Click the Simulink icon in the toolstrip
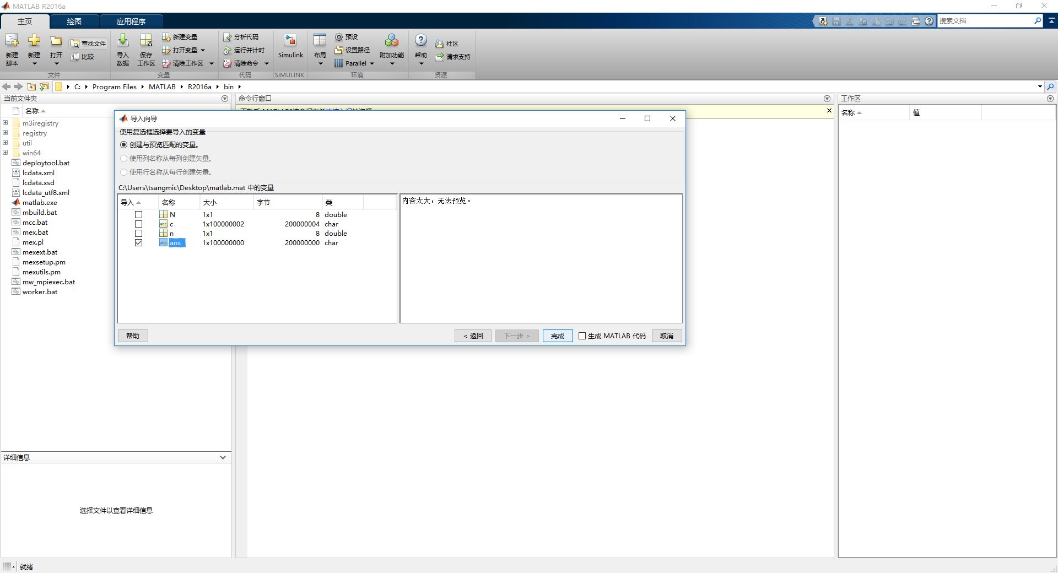Viewport: 1058px width, 573px height. [290, 41]
